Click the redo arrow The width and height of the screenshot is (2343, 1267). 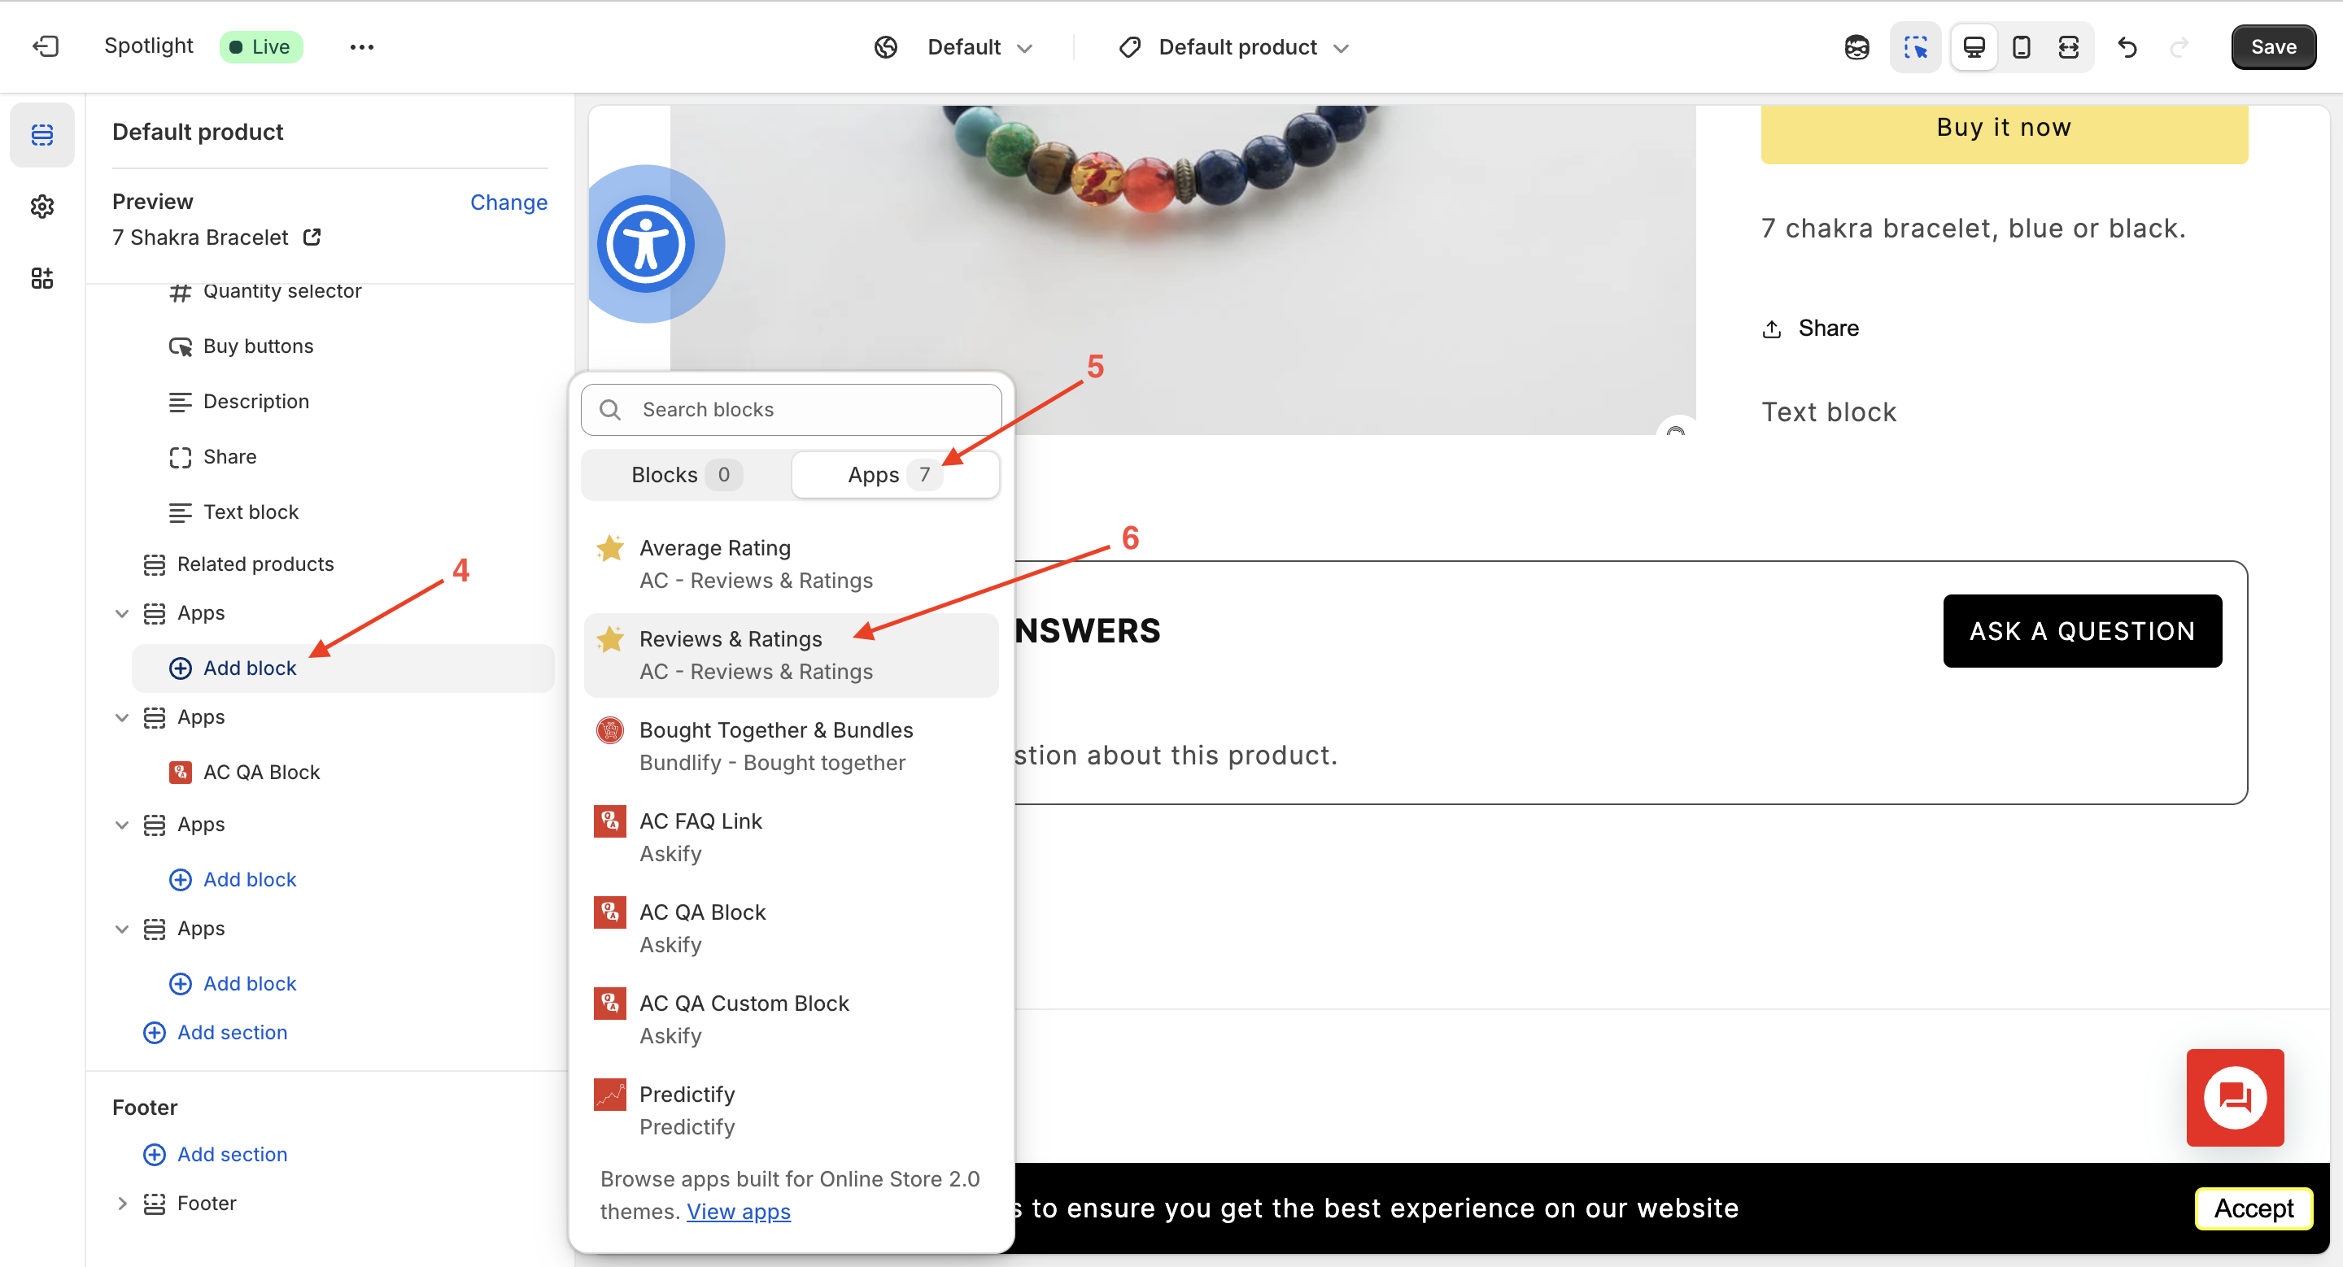2179,47
